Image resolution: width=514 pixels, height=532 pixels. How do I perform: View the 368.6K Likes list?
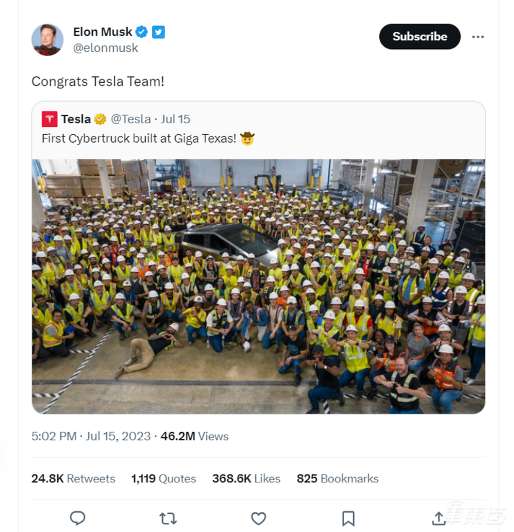[x=246, y=478]
